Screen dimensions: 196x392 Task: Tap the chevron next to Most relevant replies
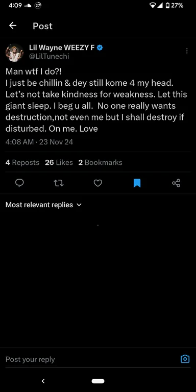tap(79, 205)
